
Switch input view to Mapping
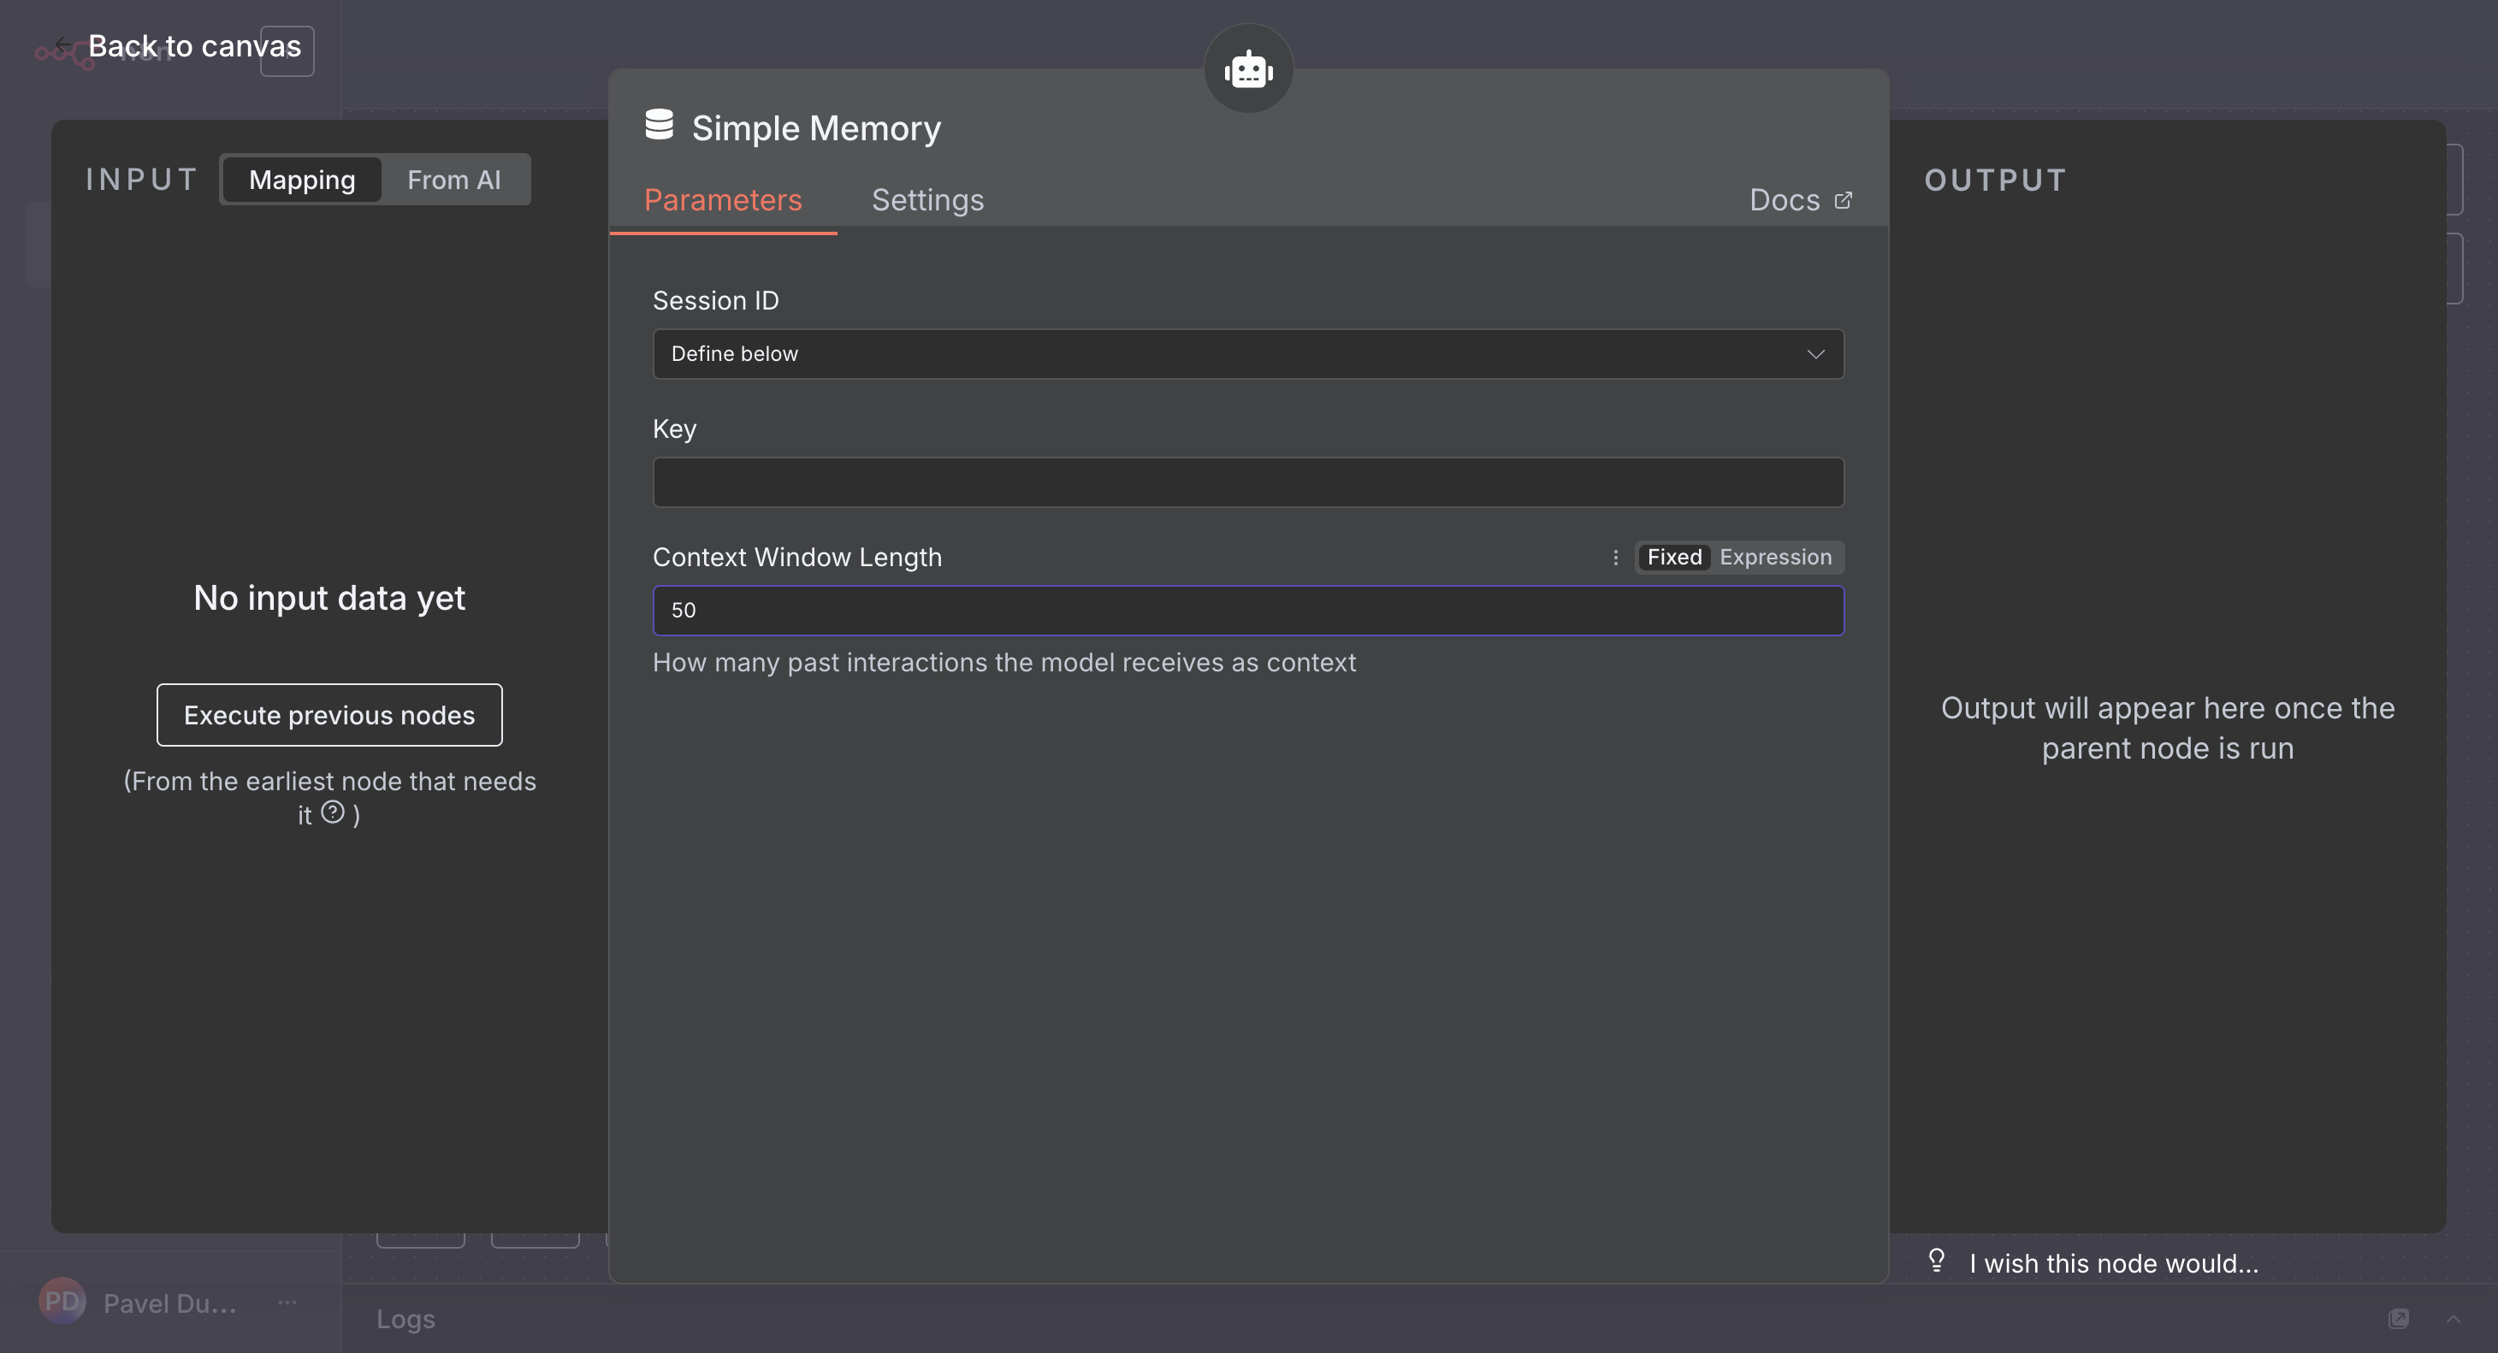pyautogui.click(x=302, y=180)
